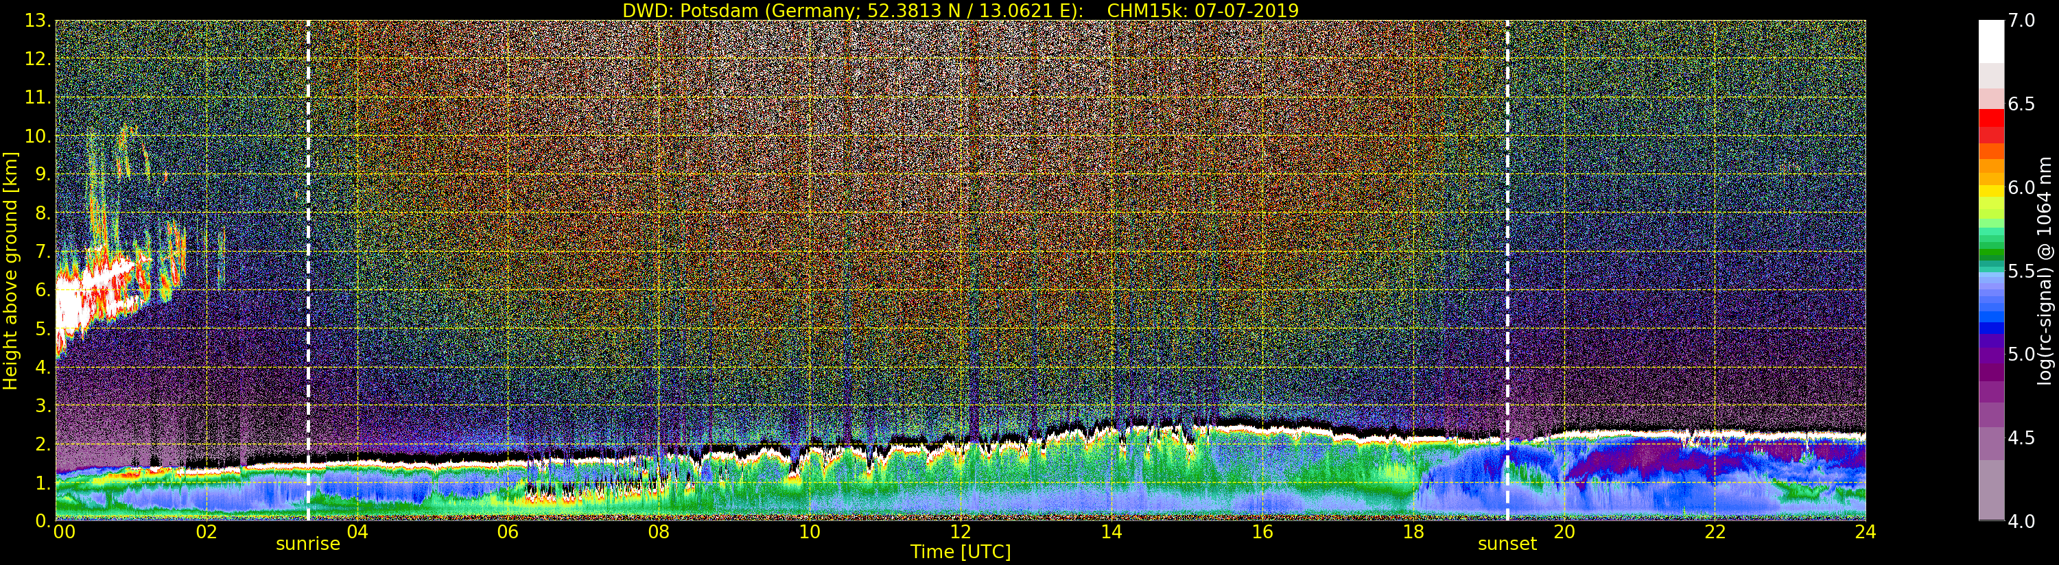Click the "5." height-axis tick label
The image size is (2059, 565).
click(43, 329)
